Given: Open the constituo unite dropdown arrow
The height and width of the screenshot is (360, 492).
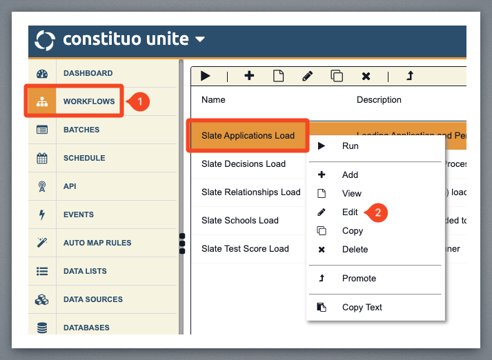Looking at the screenshot, I should click(200, 39).
